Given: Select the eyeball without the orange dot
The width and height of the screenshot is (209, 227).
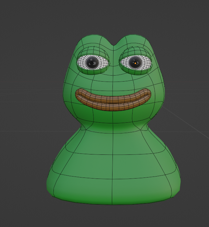Looking at the screenshot, I should click(93, 63).
